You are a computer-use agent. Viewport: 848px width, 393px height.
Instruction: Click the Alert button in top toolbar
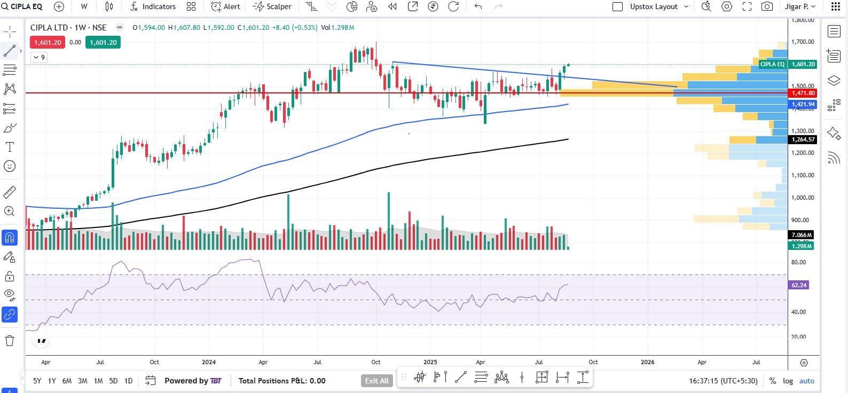click(x=225, y=6)
